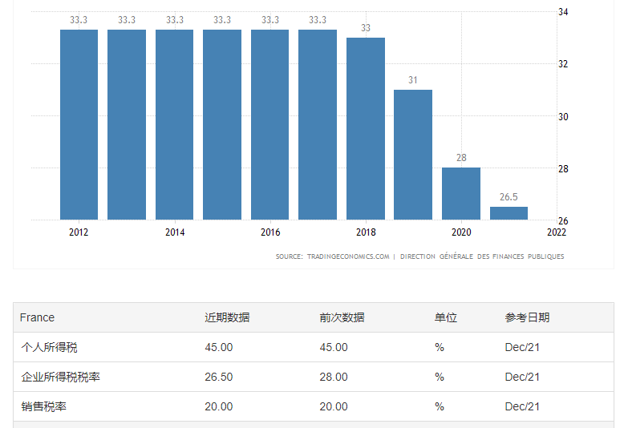Click the 参考日期 column header
Image resolution: width=624 pixels, height=428 pixels.
coord(527,317)
